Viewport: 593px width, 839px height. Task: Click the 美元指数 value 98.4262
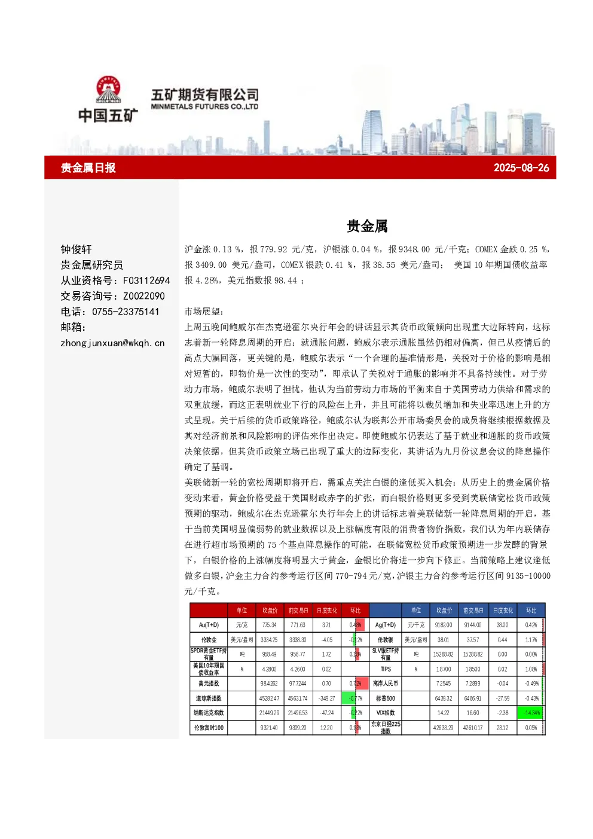click(x=269, y=684)
